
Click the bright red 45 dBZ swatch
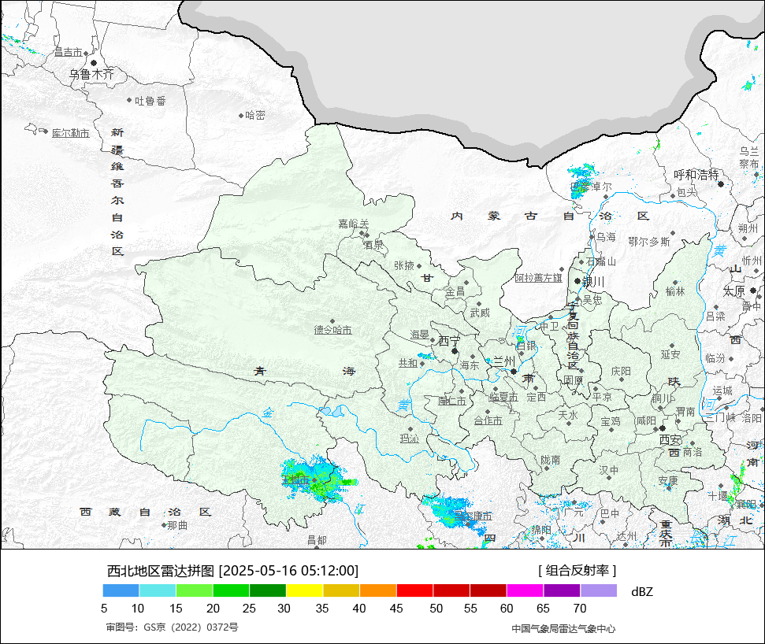click(414, 590)
